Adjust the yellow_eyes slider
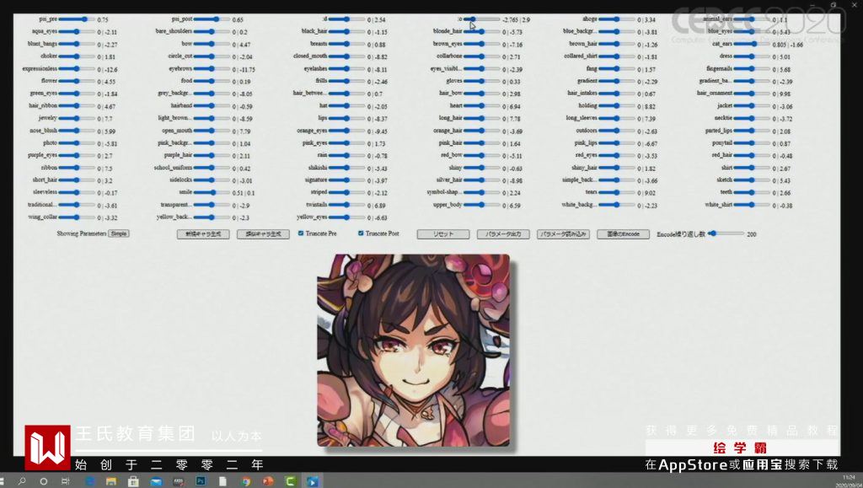 346,217
